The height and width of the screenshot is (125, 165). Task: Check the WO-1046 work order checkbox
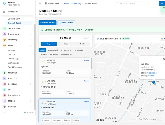tap(42, 62)
